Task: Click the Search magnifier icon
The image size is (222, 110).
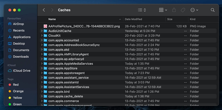Action: pyautogui.click(x=213, y=10)
